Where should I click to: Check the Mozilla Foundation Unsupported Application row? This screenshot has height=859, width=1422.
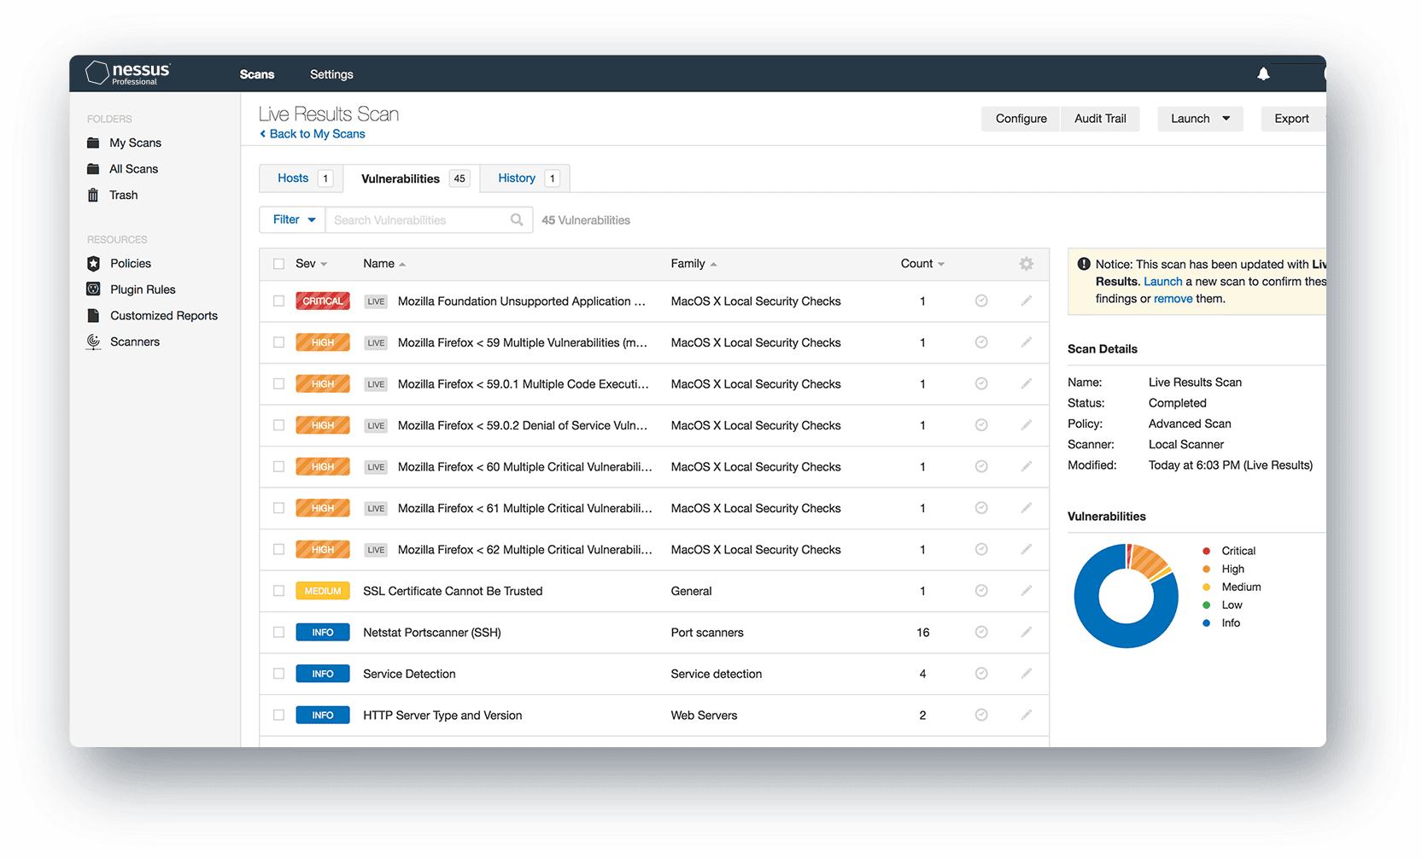point(278,301)
